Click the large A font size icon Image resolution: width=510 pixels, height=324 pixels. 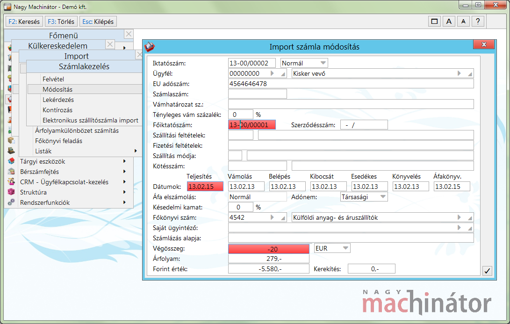449,22
